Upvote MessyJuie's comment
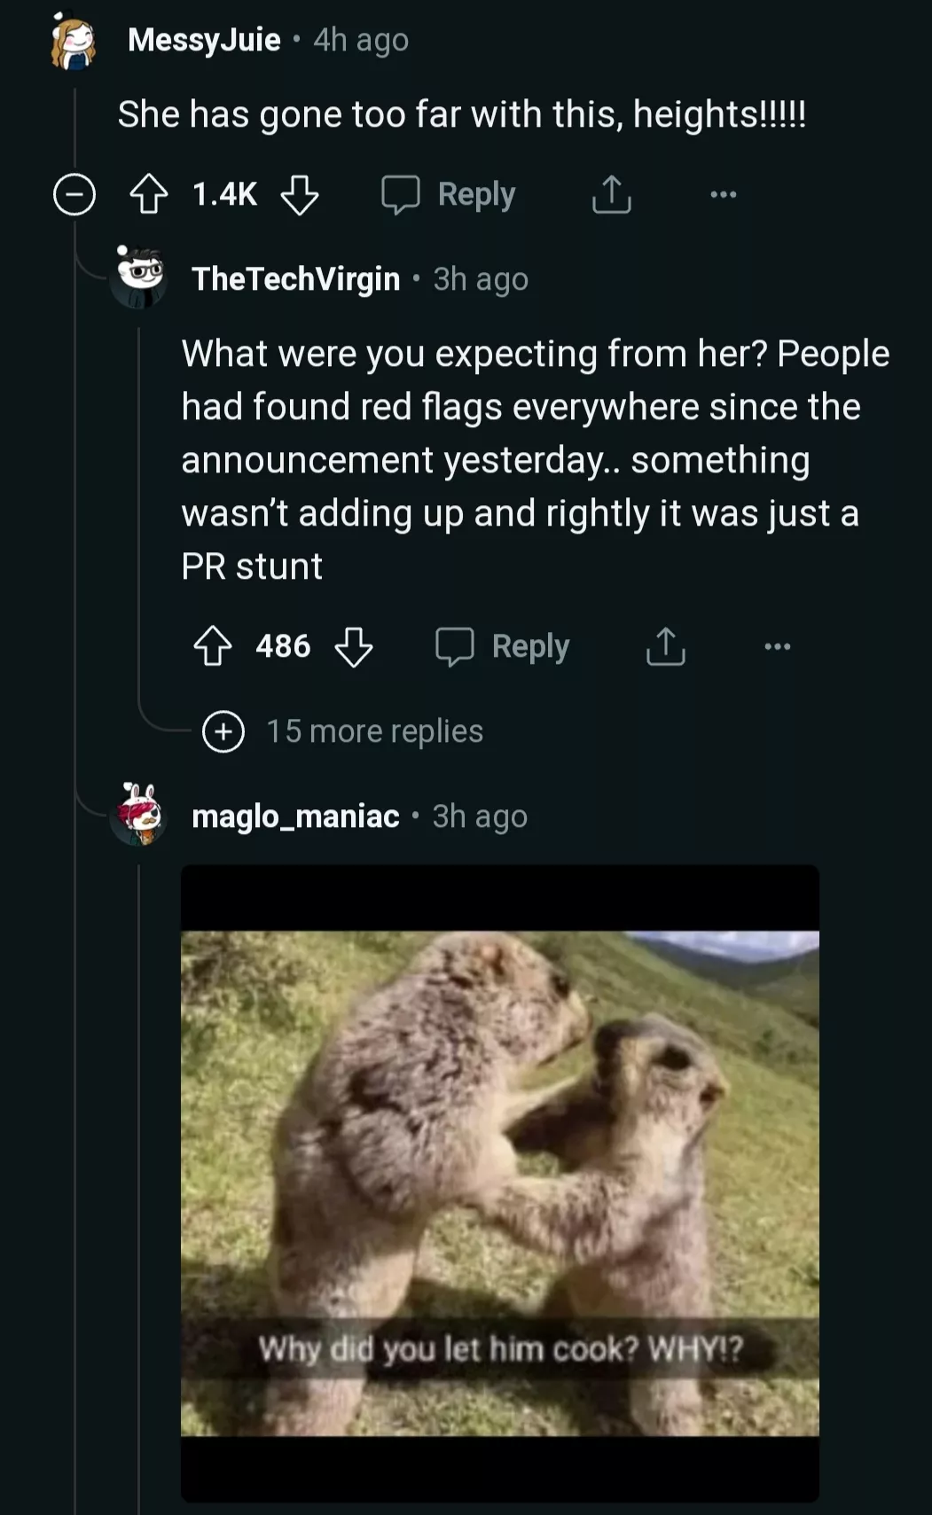The width and height of the screenshot is (932, 1515). (x=149, y=194)
